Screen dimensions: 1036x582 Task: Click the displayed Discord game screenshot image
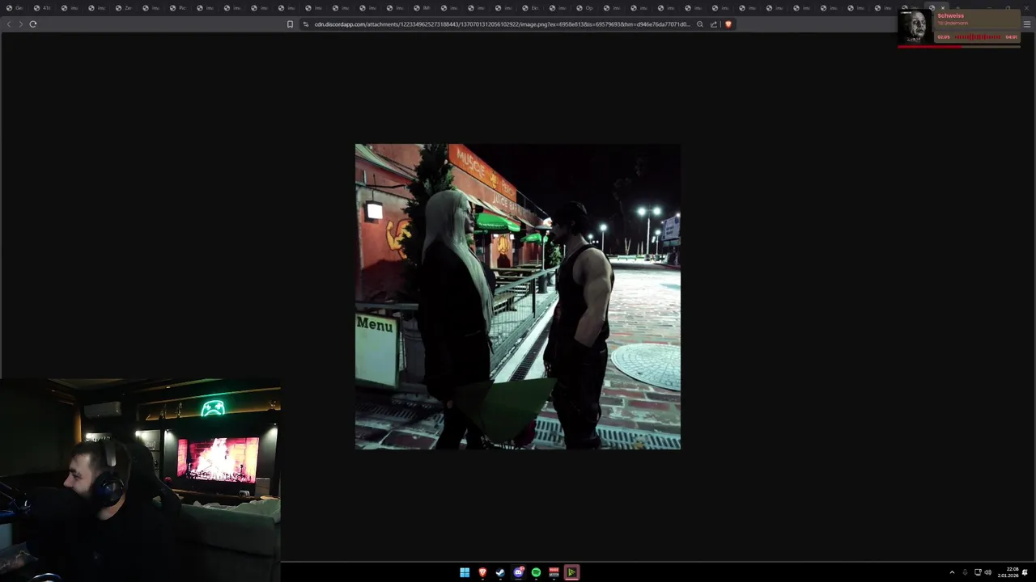(518, 297)
